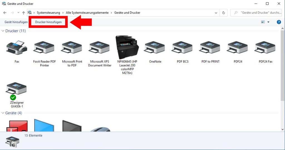
Task: Select the Fax printer icon
Action: [17, 48]
